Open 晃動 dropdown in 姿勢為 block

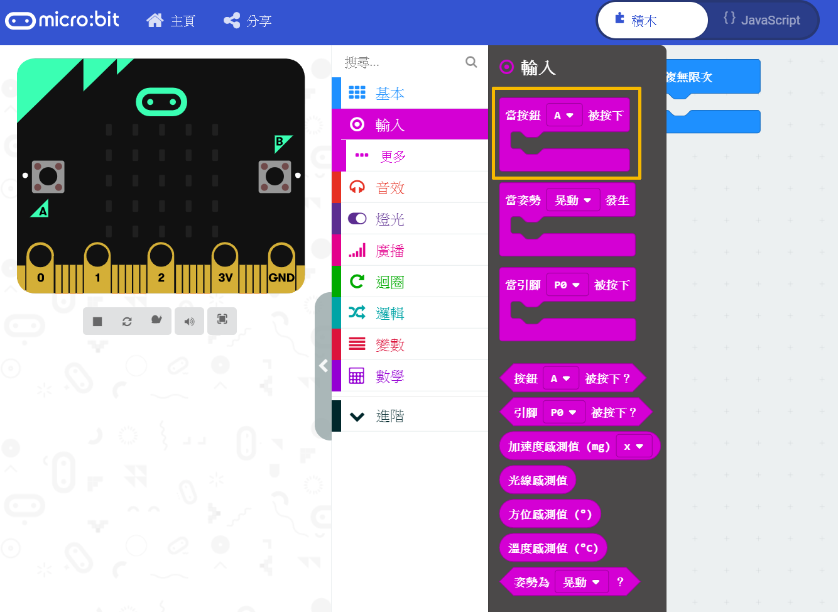[582, 582]
